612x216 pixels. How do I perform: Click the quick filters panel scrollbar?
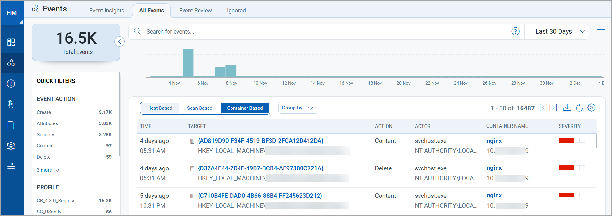point(120,114)
